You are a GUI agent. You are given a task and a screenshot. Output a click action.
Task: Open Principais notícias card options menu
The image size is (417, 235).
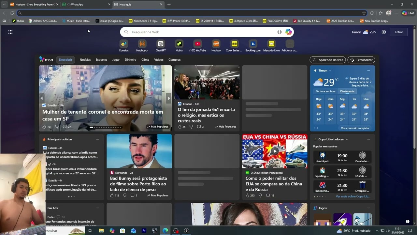pyautogui.click(x=97, y=139)
